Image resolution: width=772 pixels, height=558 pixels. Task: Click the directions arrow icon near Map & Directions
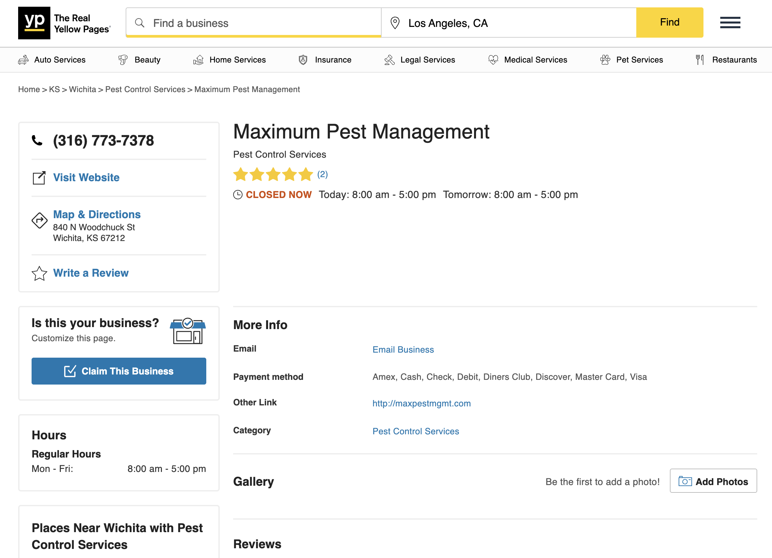tap(39, 221)
